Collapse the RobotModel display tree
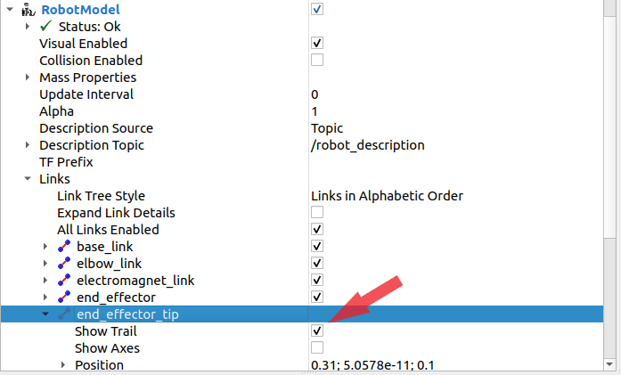Image resolution: width=621 pixels, height=375 pixels. click(x=10, y=9)
